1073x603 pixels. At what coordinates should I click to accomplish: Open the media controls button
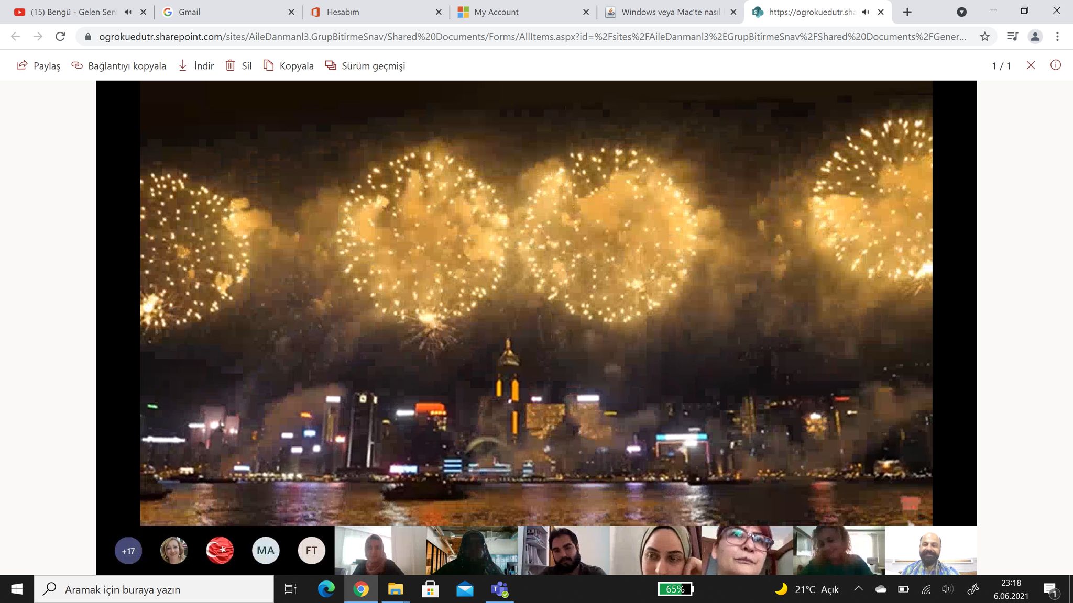(1012, 37)
